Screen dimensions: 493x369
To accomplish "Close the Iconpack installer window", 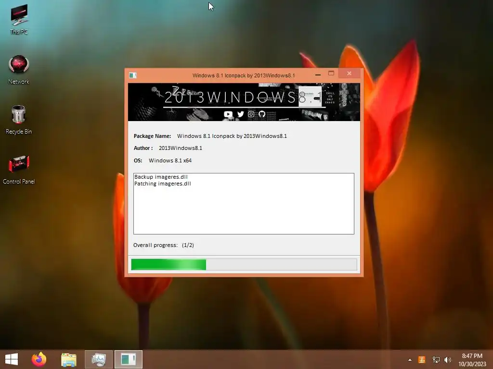I will pyautogui.click(x=349, y=74).
